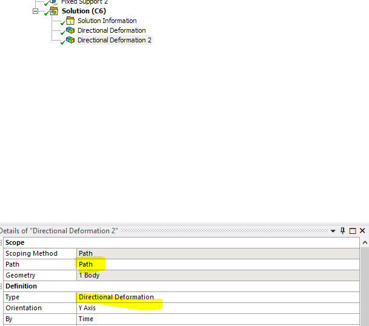
Task: Click the Type label in Definition
Action: pyautogui.click(x=12, y=297)
